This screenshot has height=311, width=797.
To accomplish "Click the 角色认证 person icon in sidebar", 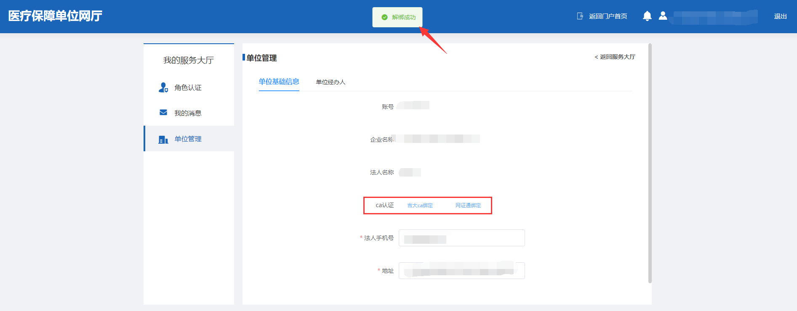I will coord(163,87).
